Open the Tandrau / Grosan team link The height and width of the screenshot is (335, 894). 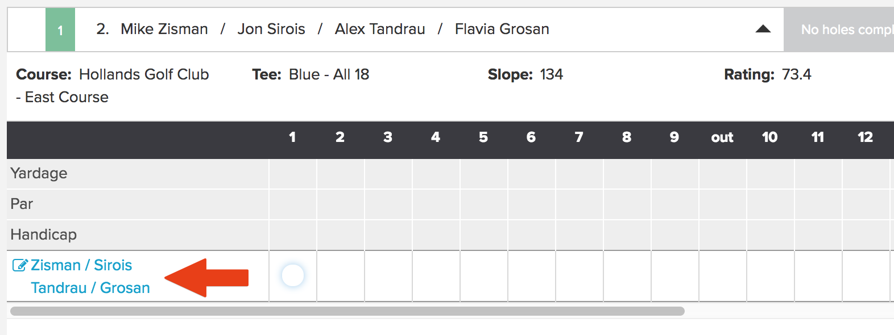pos(90,288)
